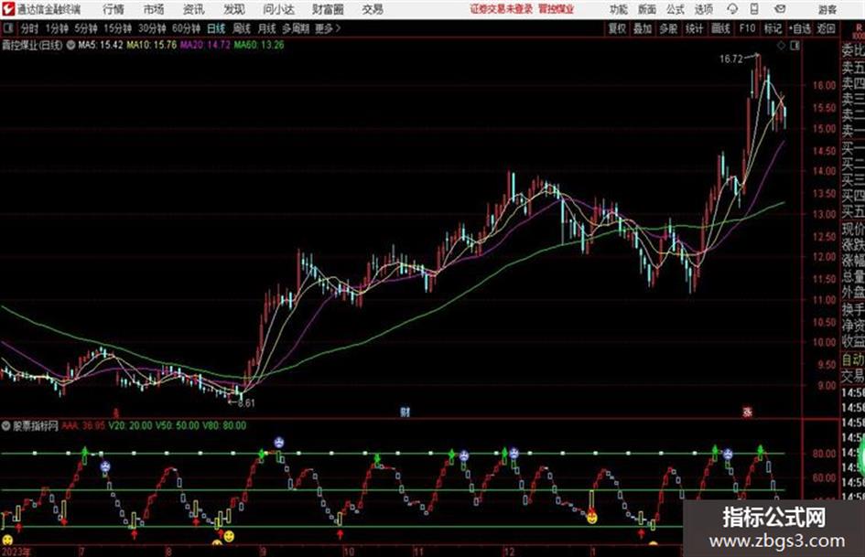Switch to 1分钟 period
This screenshot has width=865, height=557.
(56, 28)
